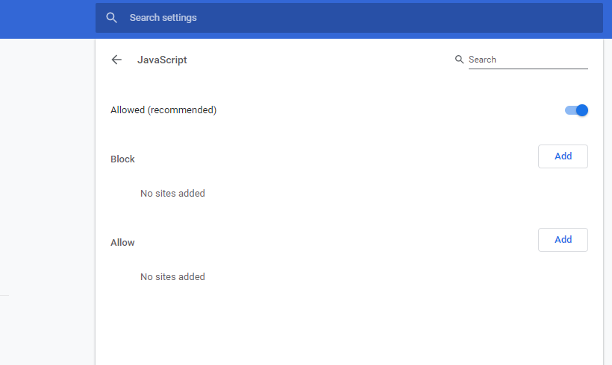The height and width of the screenshot is (365, 612).
Task: Click the small magnifier icon on JavaScript page
Action: pos(459,60)
